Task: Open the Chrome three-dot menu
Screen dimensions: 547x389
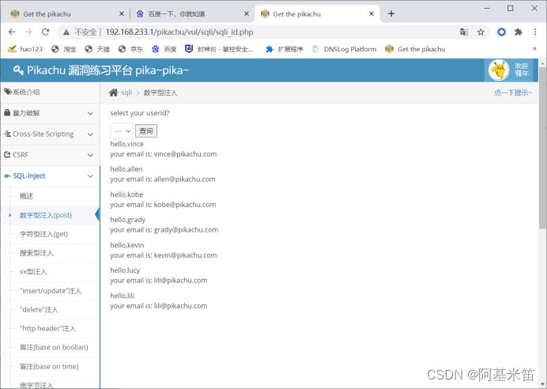Action: tap(535, 32)
